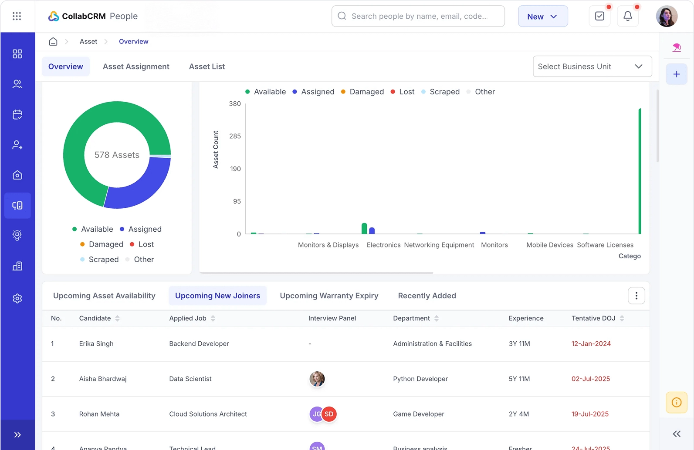Viewport: 694px width, 450px height.
Task: Open the settings gear in sidebar
Action: [17, 298]
